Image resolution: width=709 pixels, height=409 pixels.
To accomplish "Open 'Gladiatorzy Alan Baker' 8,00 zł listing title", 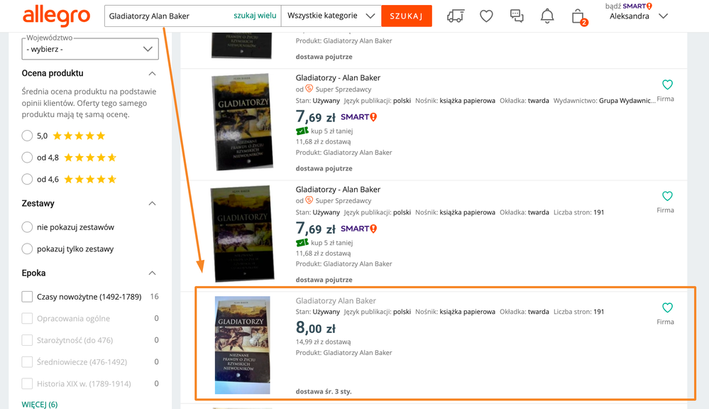I will click(x=336, y=301).
